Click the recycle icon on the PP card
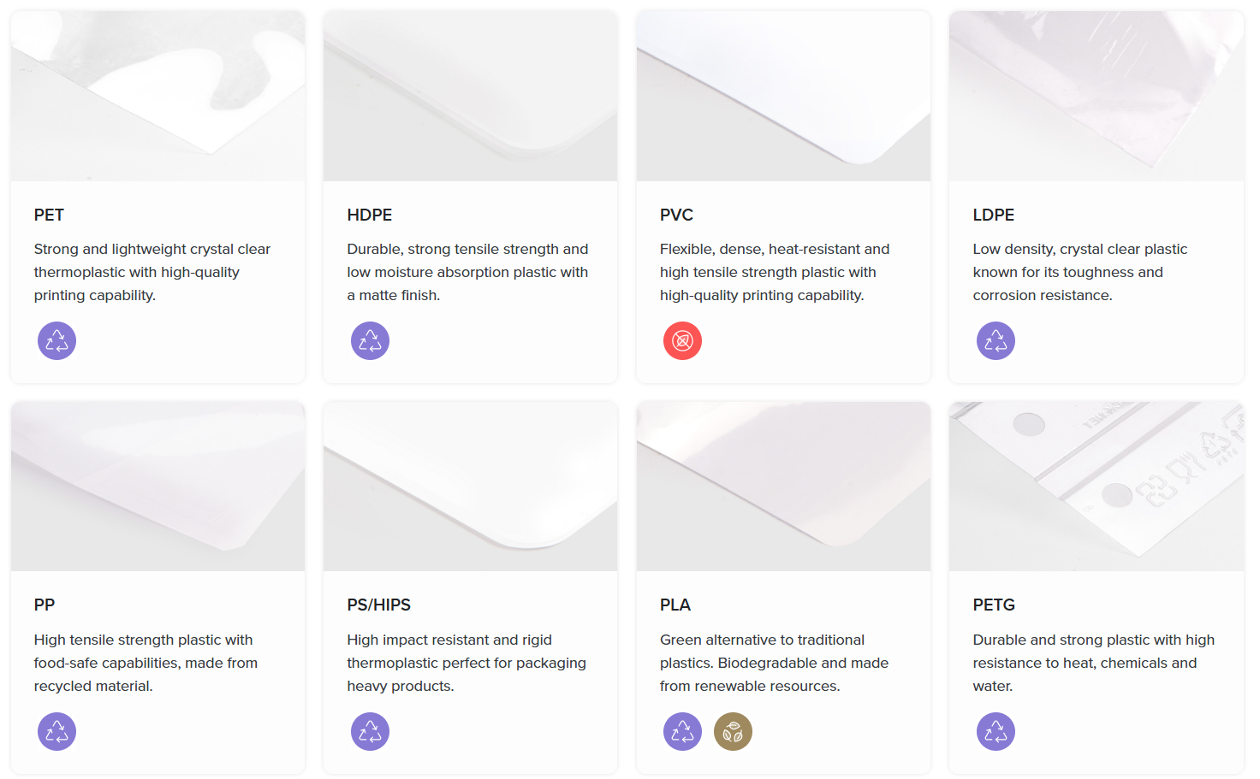 56,731
